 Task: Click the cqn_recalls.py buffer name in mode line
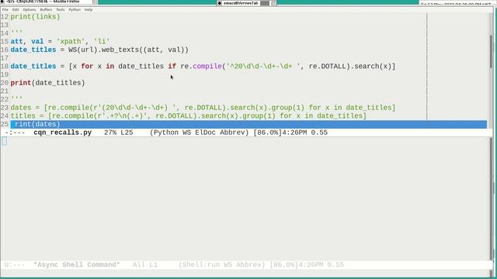pyautogui.click(x=62, y=133)
